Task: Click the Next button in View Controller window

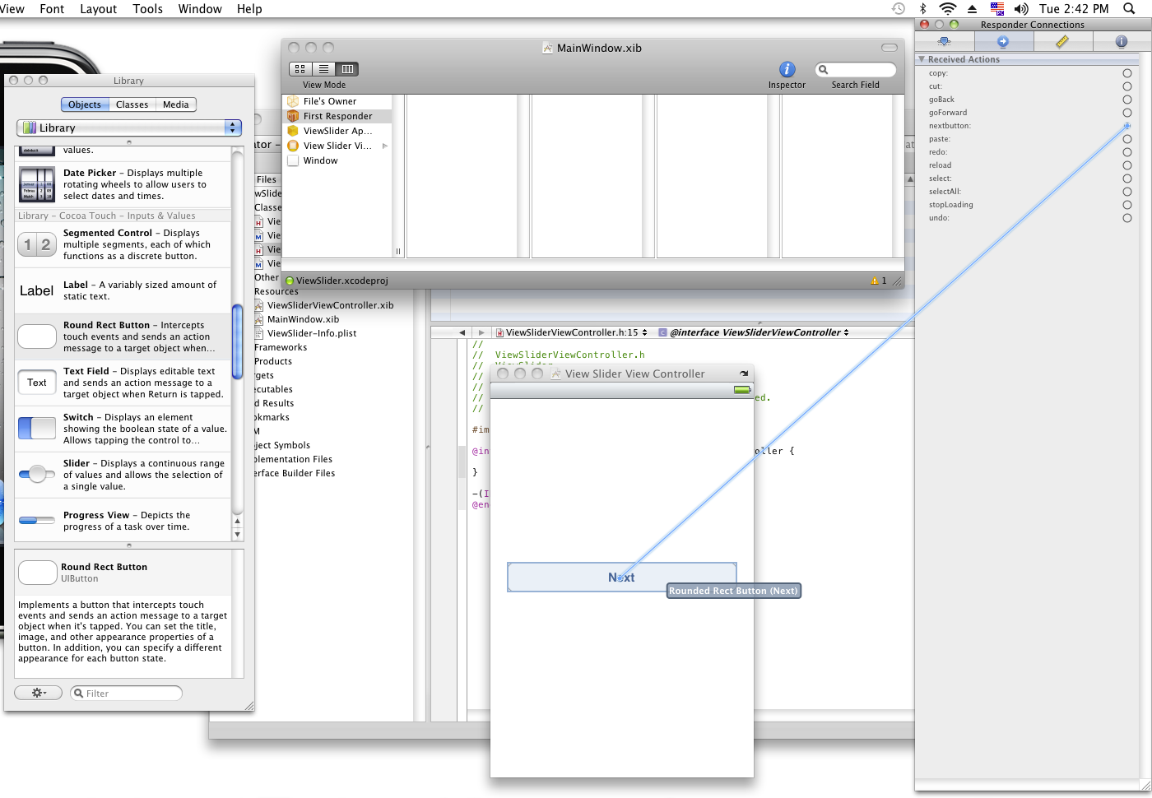Action: coord(622,578)
